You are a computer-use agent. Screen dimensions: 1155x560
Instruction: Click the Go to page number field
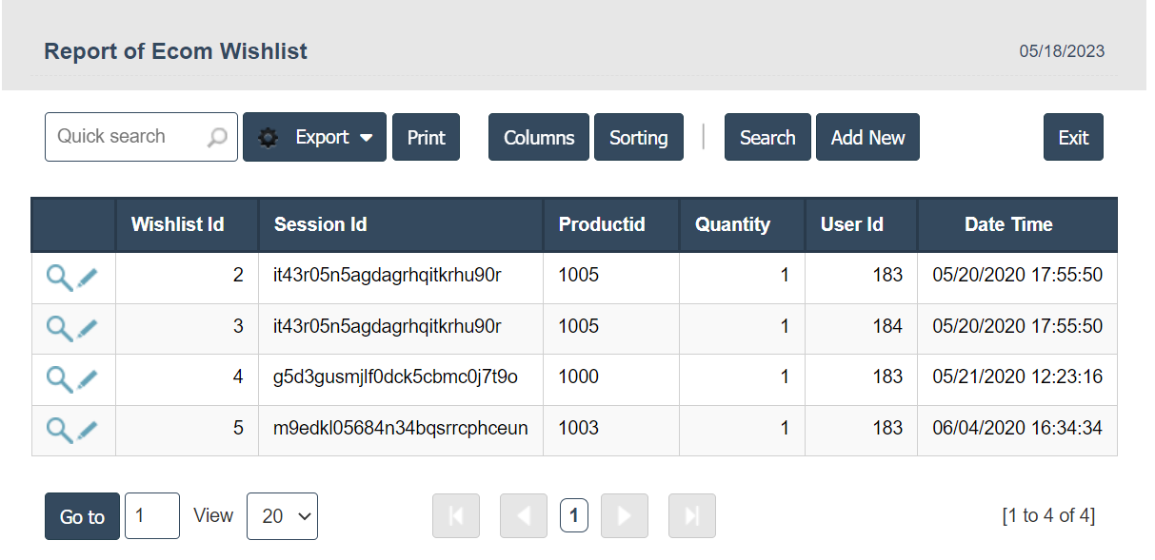click(151, 516)
